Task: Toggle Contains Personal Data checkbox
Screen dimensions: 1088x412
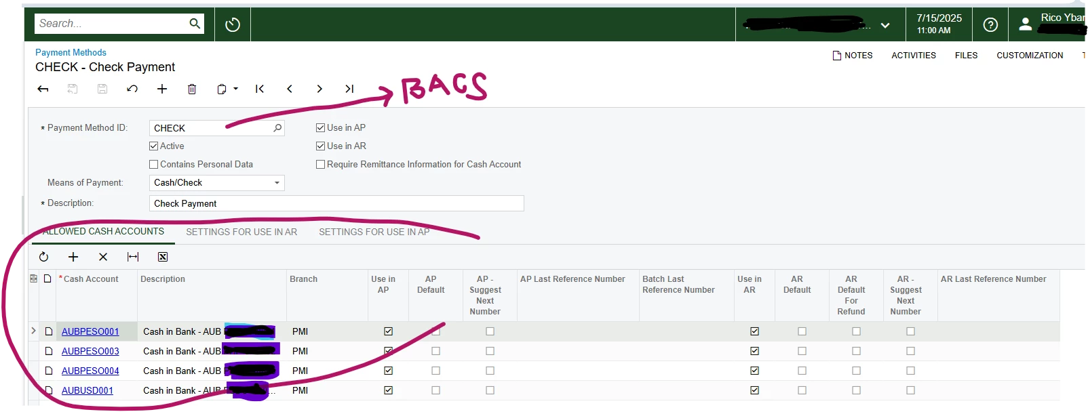Action: [x=154, y=164]
